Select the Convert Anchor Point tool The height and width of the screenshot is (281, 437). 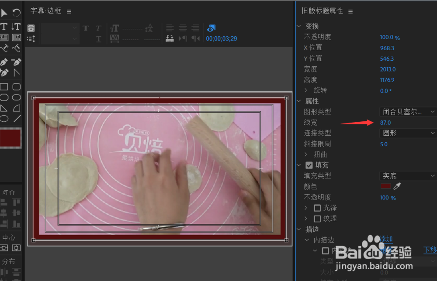coord(17,73)
